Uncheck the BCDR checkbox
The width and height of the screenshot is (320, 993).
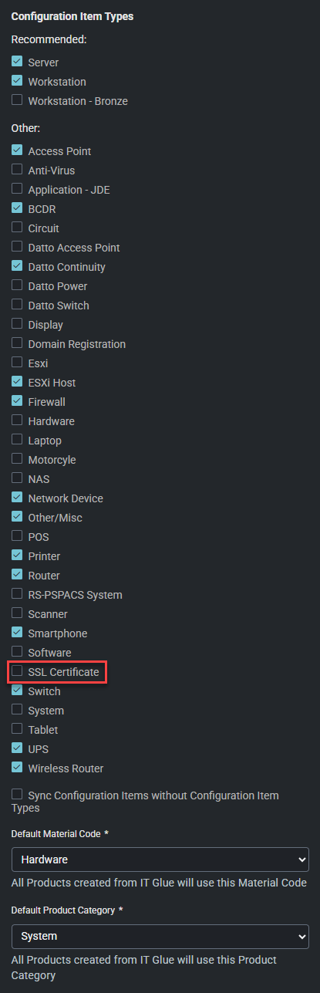[x=17, y=208]
